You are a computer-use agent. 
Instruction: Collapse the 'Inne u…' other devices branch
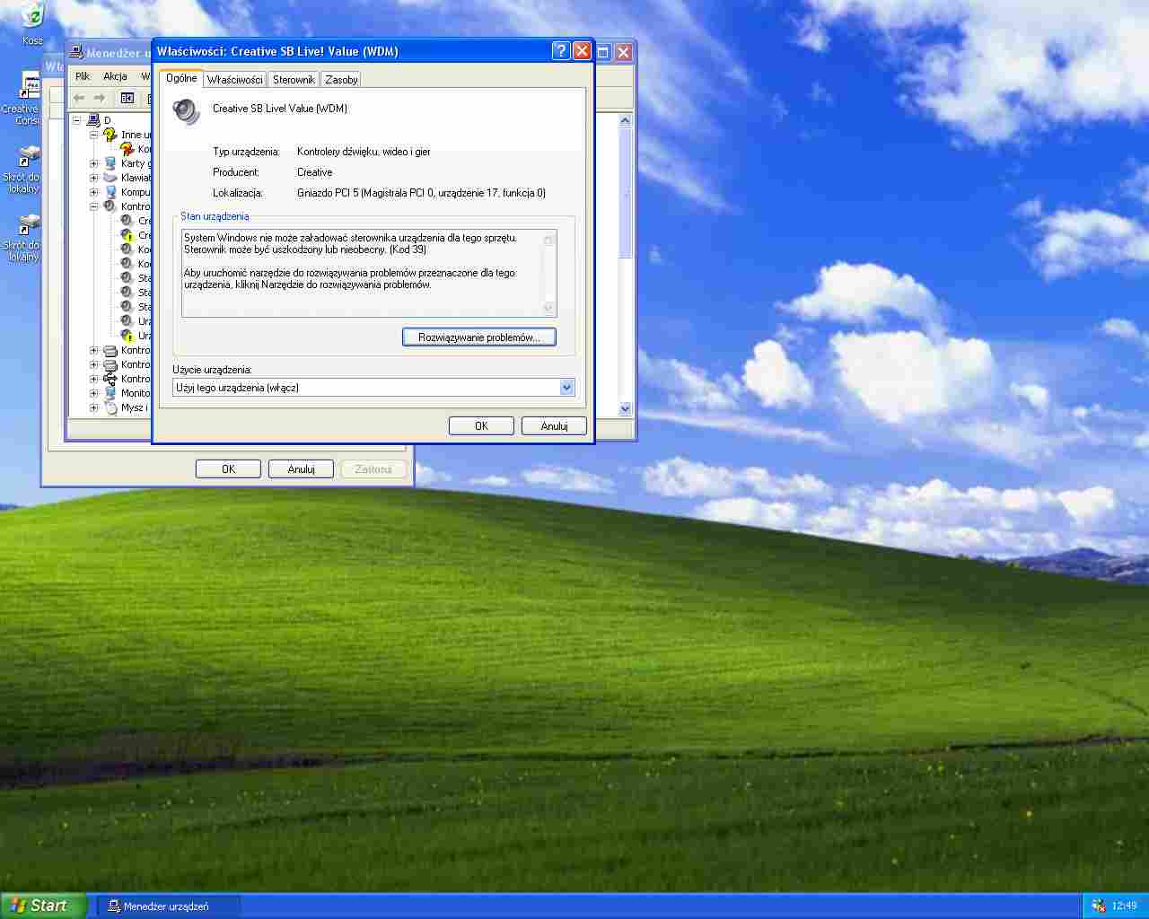click(x=93, y=135)
